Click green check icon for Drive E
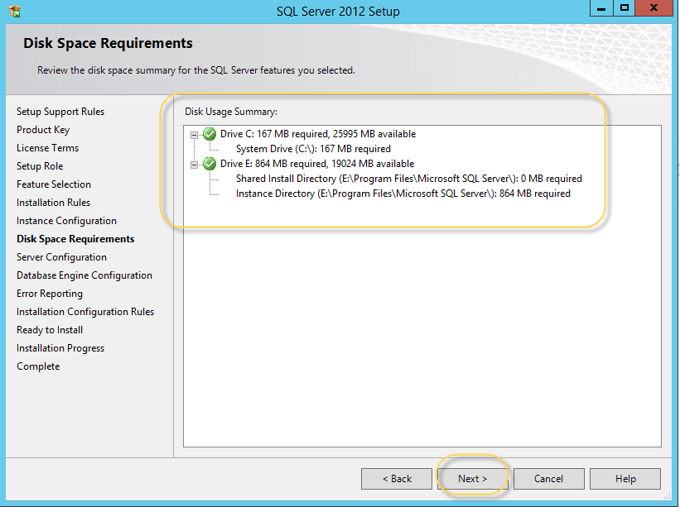This screenshot has width=680, height=507. pyautogui.click(x=210, y=164)
